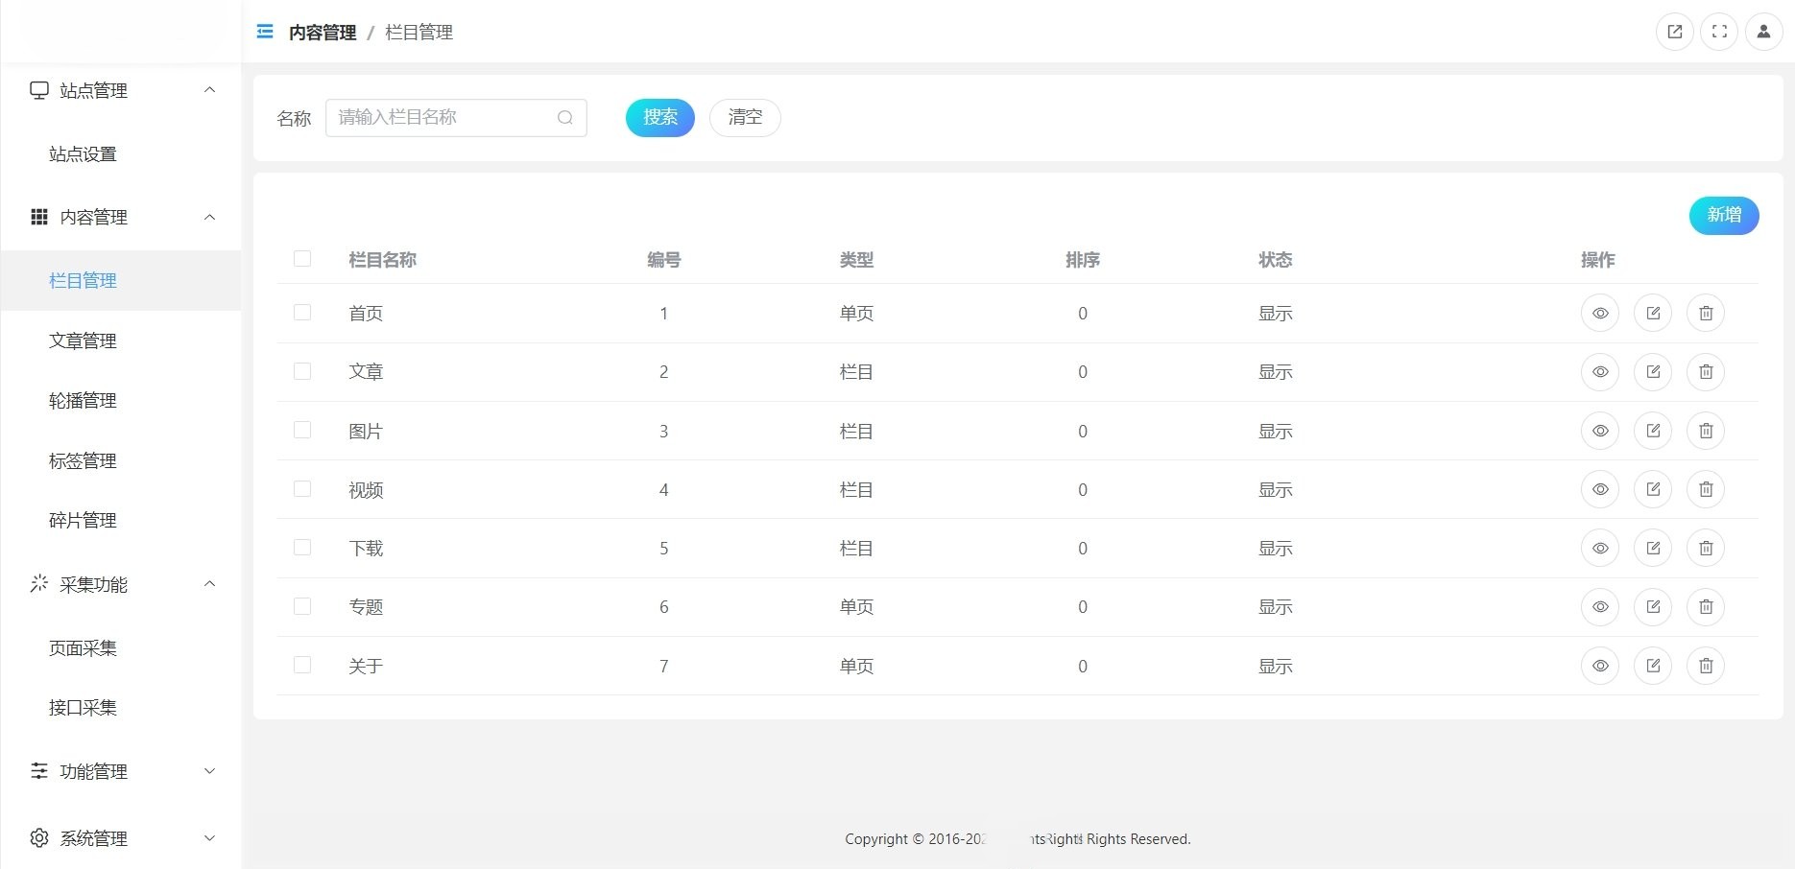Screen dimensions: 1795x869
Task: Expand the 功能管理 menu chevron
Action: pos(209,771)
